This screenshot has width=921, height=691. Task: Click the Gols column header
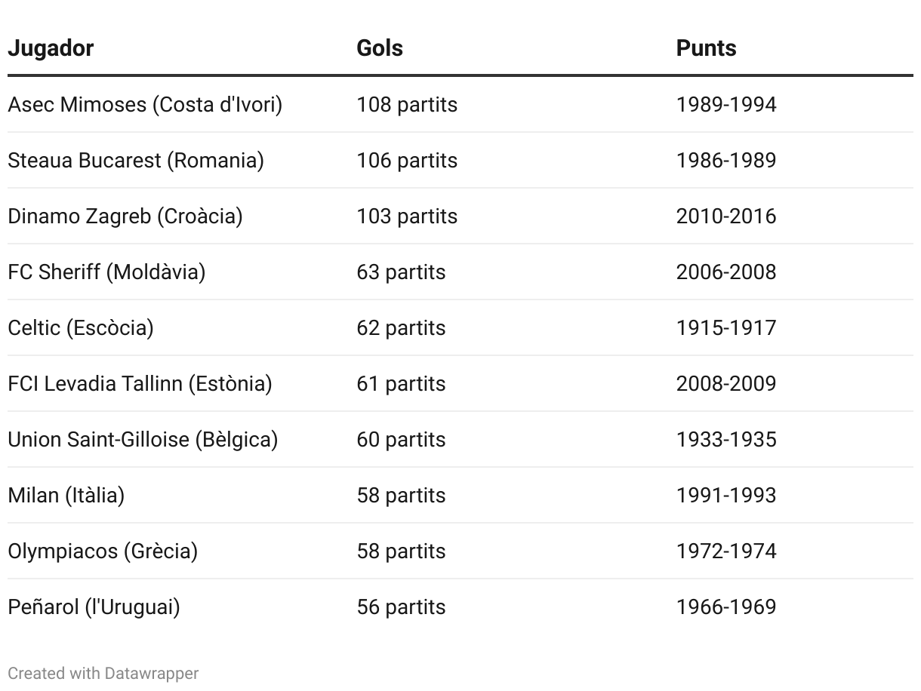point(380,48)
